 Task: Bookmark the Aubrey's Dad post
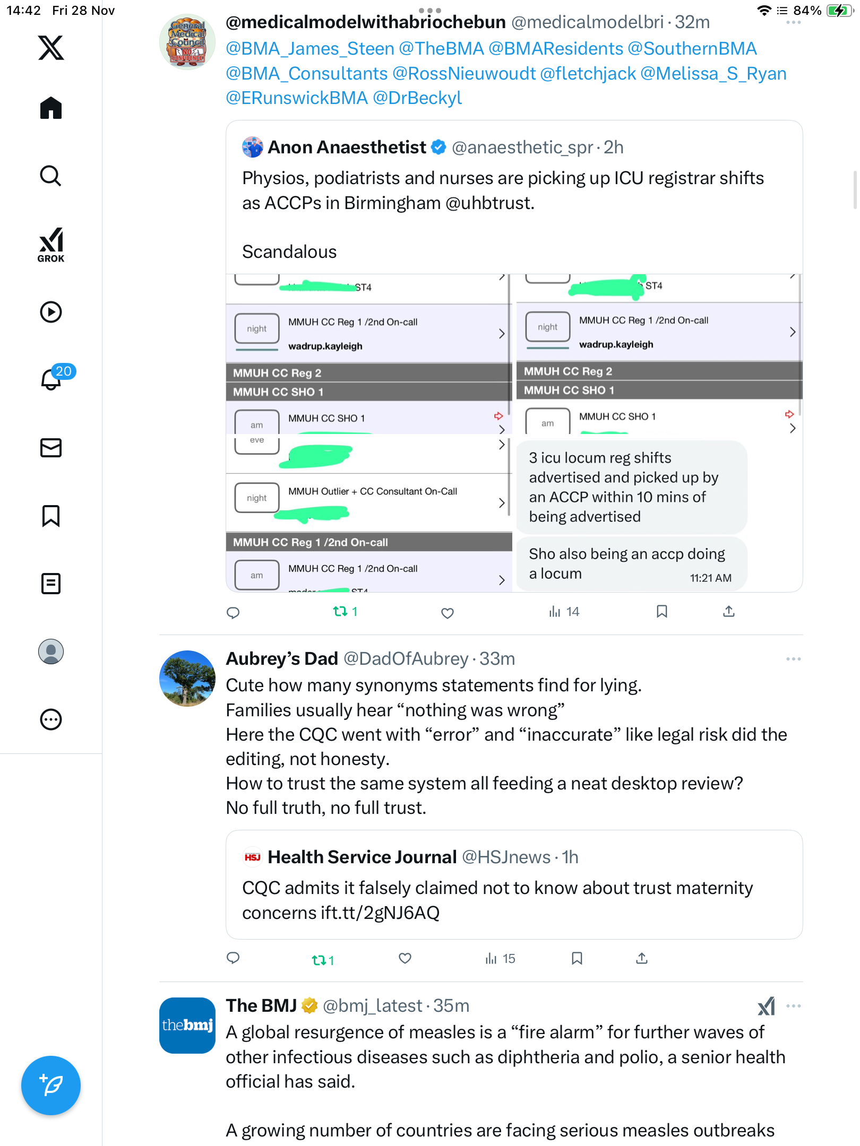[x=577, y=958]
